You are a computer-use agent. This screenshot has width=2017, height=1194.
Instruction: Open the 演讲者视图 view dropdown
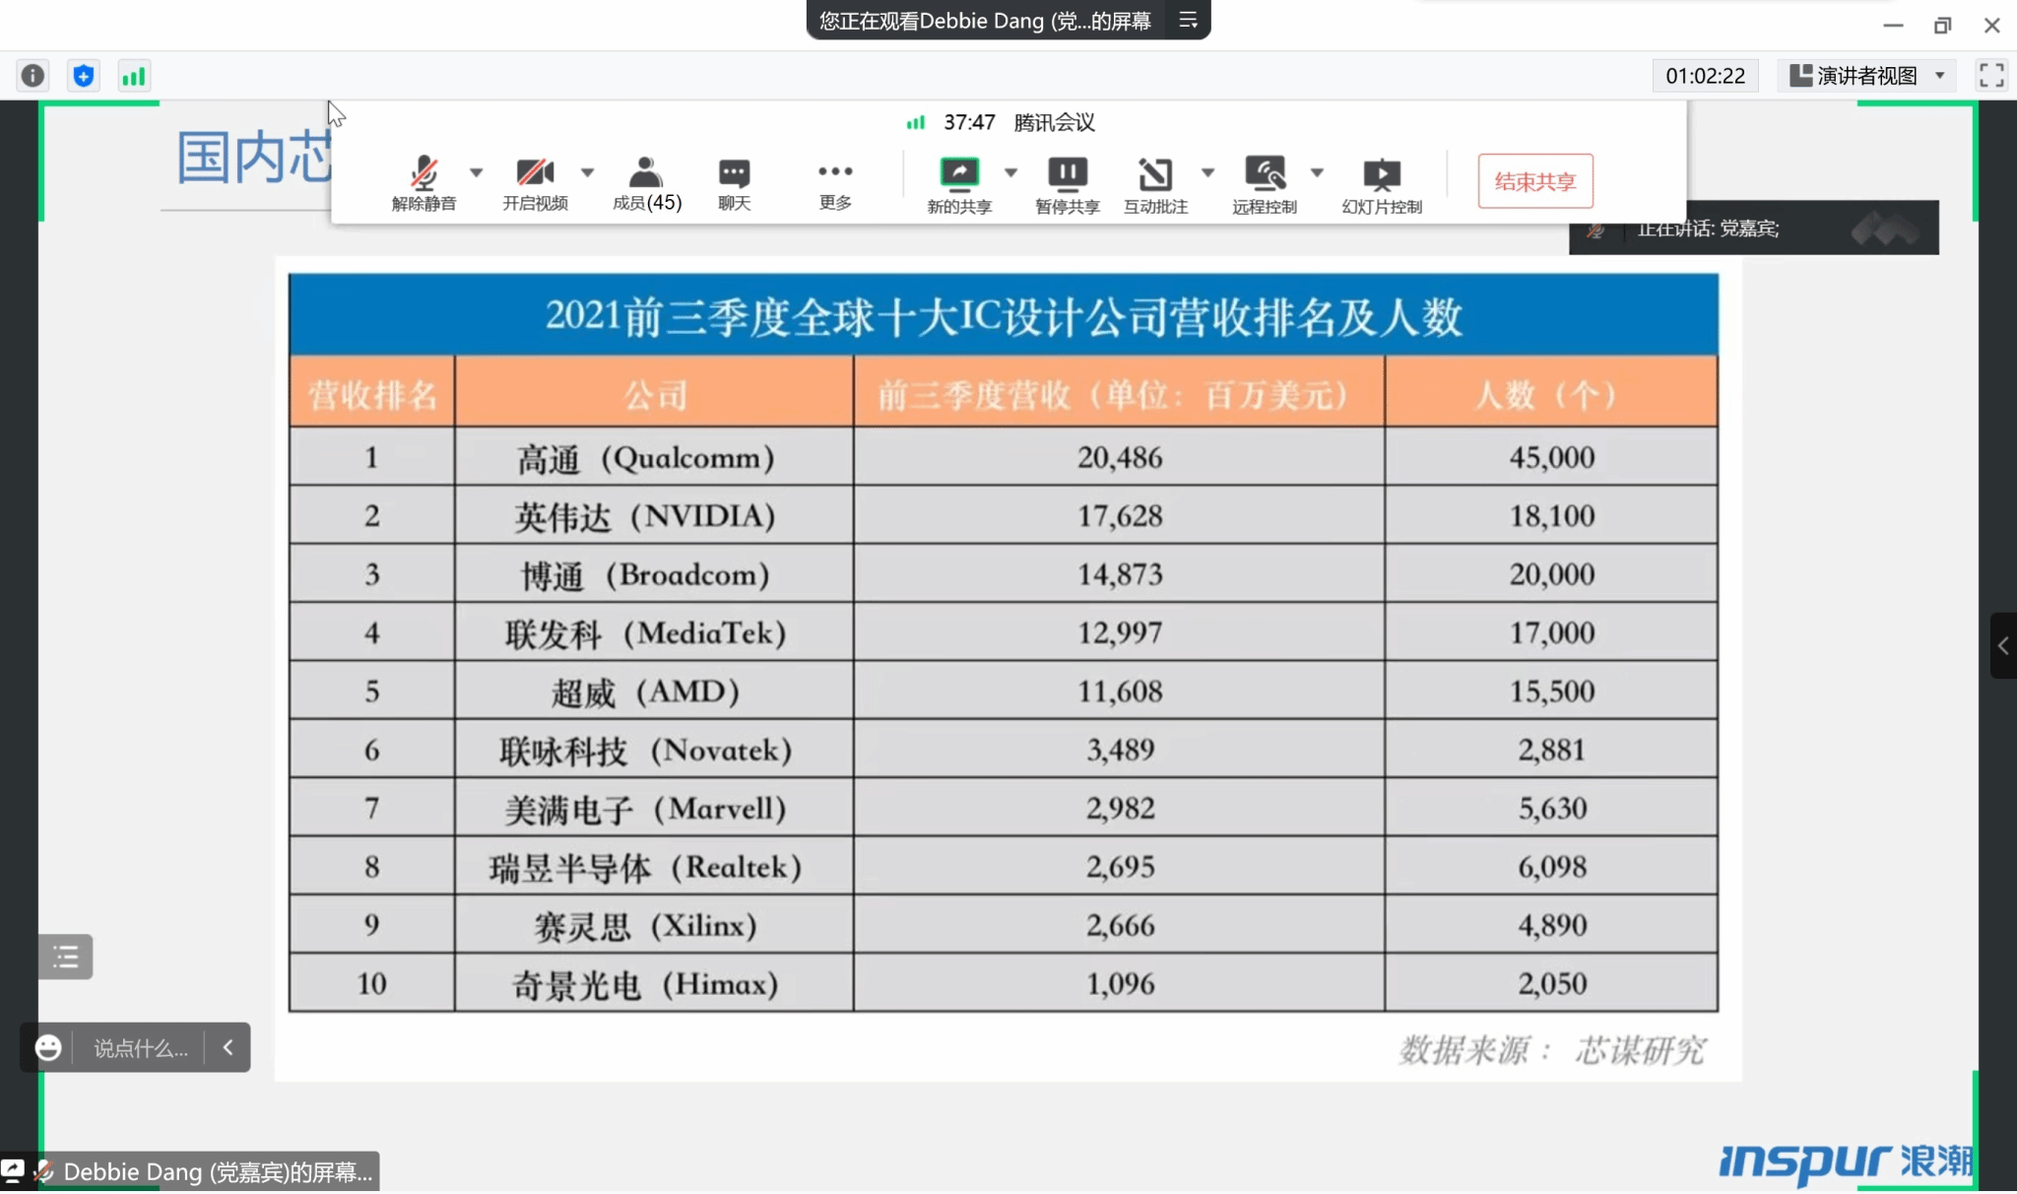click(1866, 76)
